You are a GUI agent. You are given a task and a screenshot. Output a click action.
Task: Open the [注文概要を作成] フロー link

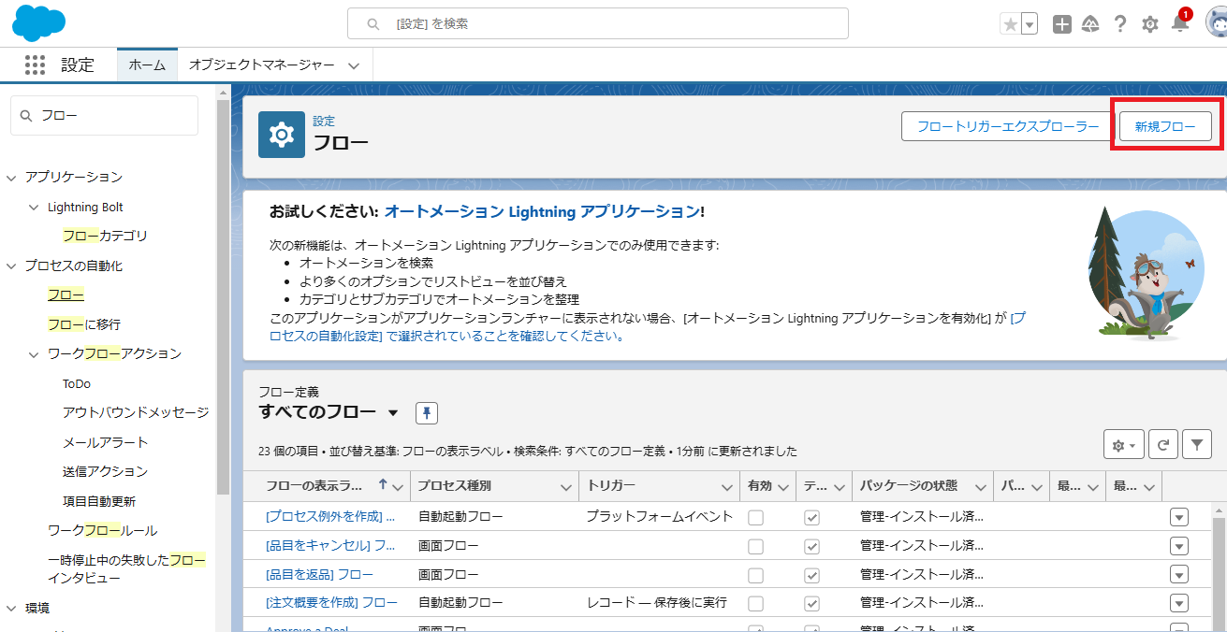coord(331,602)
